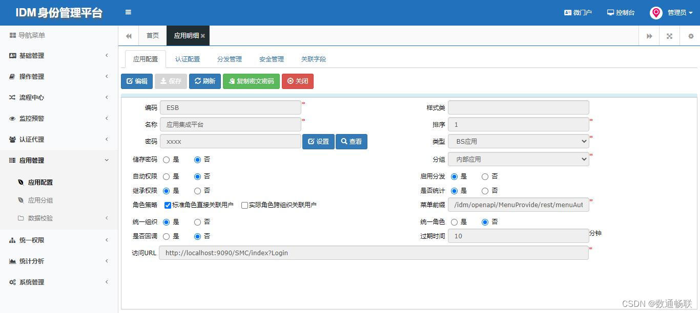Click the 管理员 user avatar icon

(656, 13)
